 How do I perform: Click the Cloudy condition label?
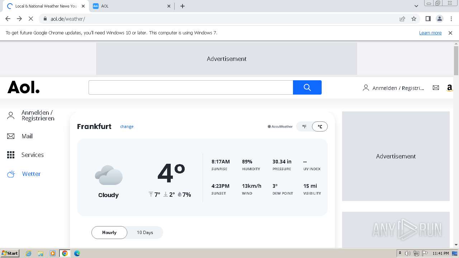point(108,195)
